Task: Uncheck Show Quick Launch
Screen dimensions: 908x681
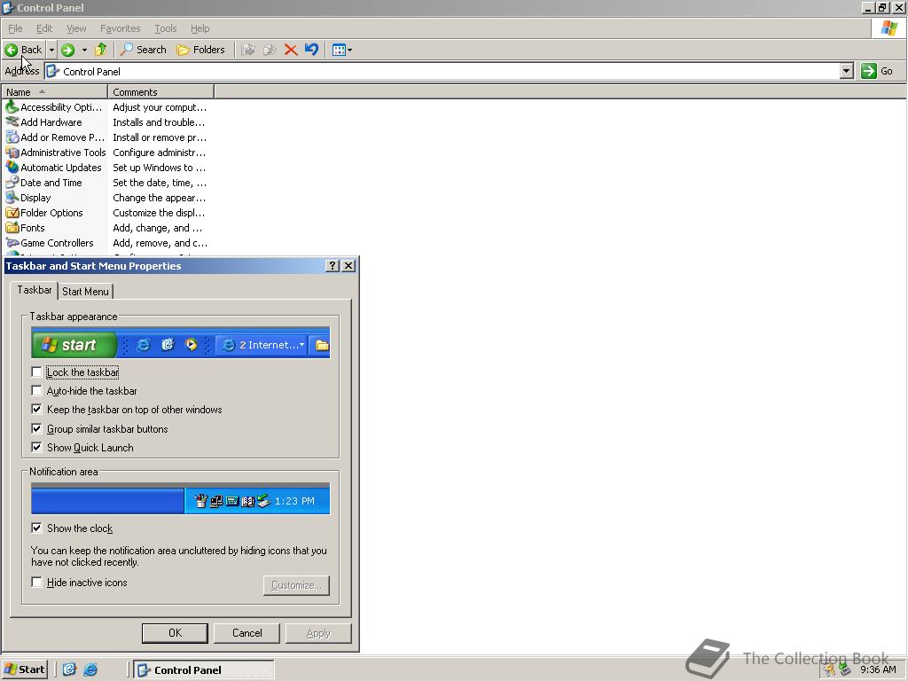Action: click(x=36, y=448)
